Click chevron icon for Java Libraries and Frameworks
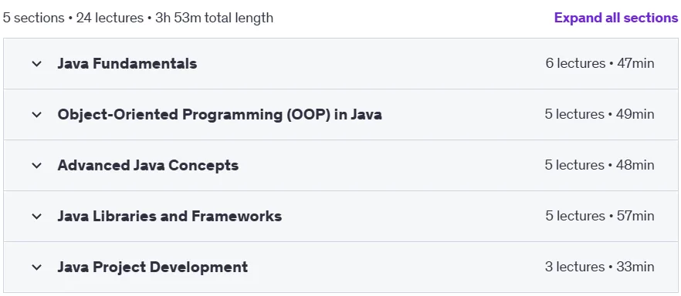The height and width of the screenshot is (296, 681). coord(37,217)
